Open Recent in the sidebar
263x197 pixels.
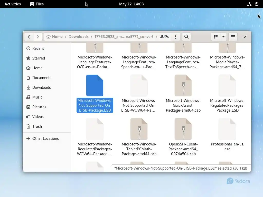pos(47,48)
